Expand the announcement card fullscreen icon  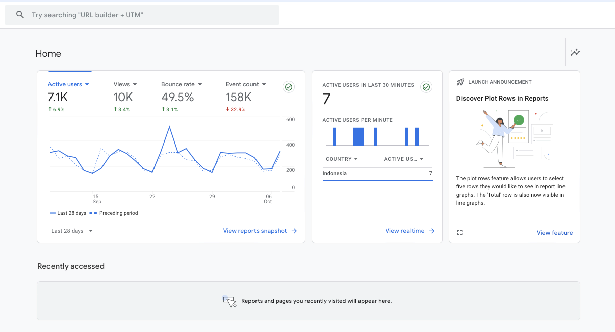click(459, 233)
